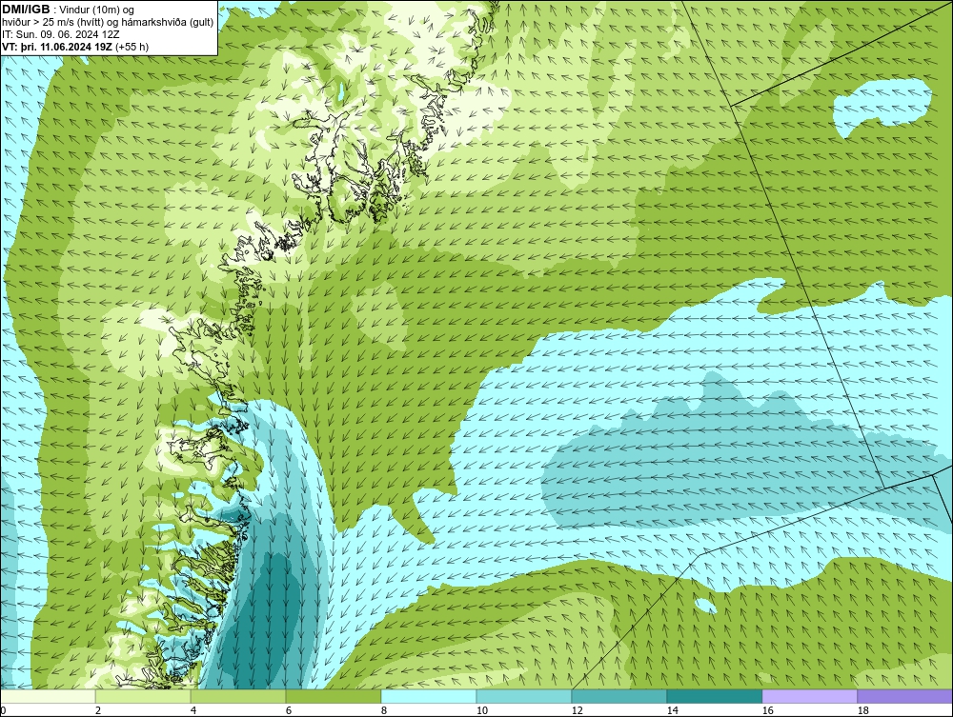953x717 pixels.
Task: Click the DMI/IGB title text
Action: pos(26,10)
